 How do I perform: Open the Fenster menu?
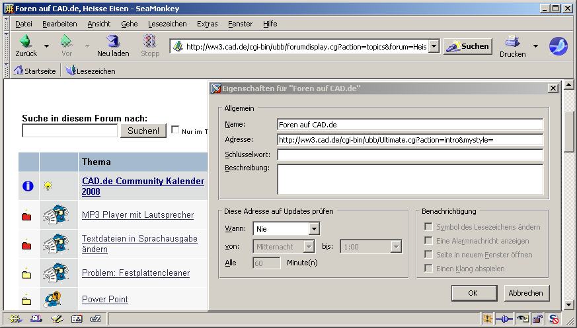pos(241,24)
